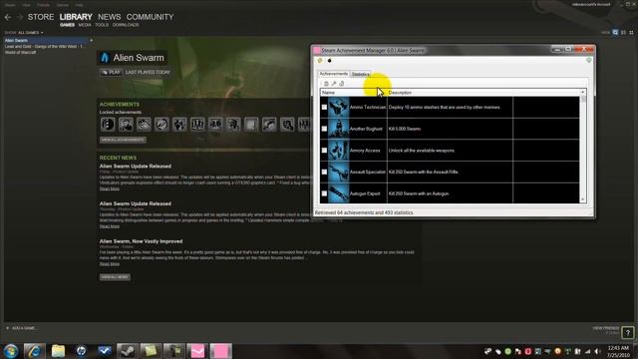Image resolution: width=638 pixels, height=359 pixels.
Task: Click the plus icon beside Alien Swarm
Action: tap(91, 40)
